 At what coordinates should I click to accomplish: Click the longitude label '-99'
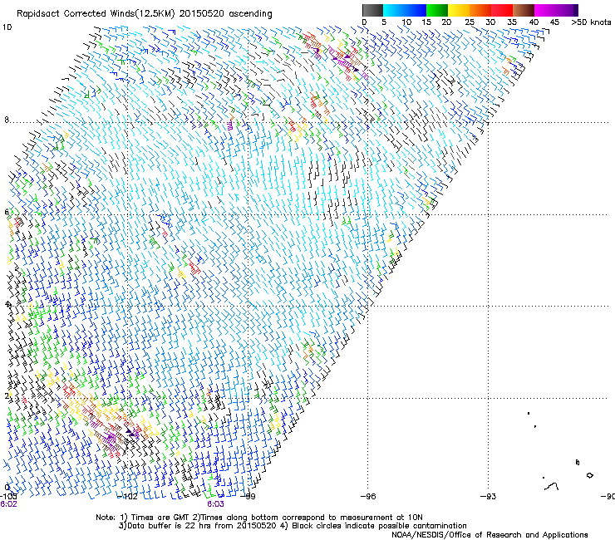tap(248, 497)
